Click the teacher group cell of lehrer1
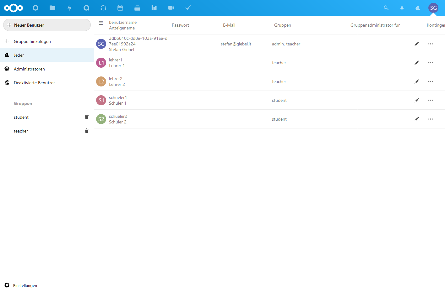This screenshot has height=292, width=445. (279, 63)
